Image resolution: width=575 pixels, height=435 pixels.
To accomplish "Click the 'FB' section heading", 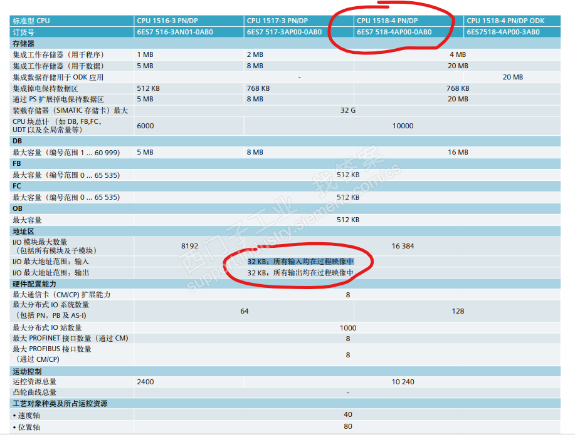I will [17, 164].
